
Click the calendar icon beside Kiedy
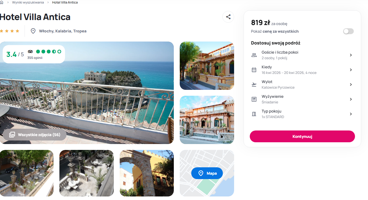point(254,70)
